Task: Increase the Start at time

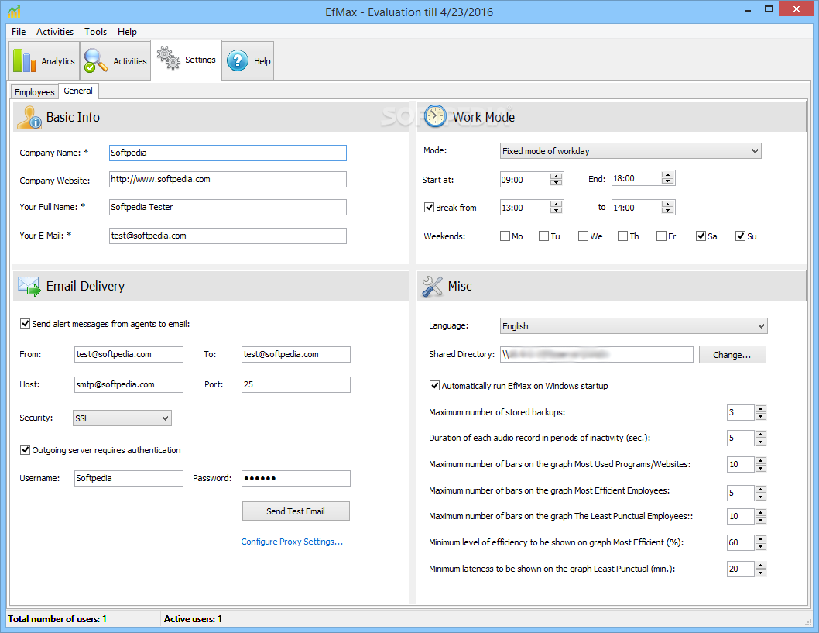Action: 557,176
